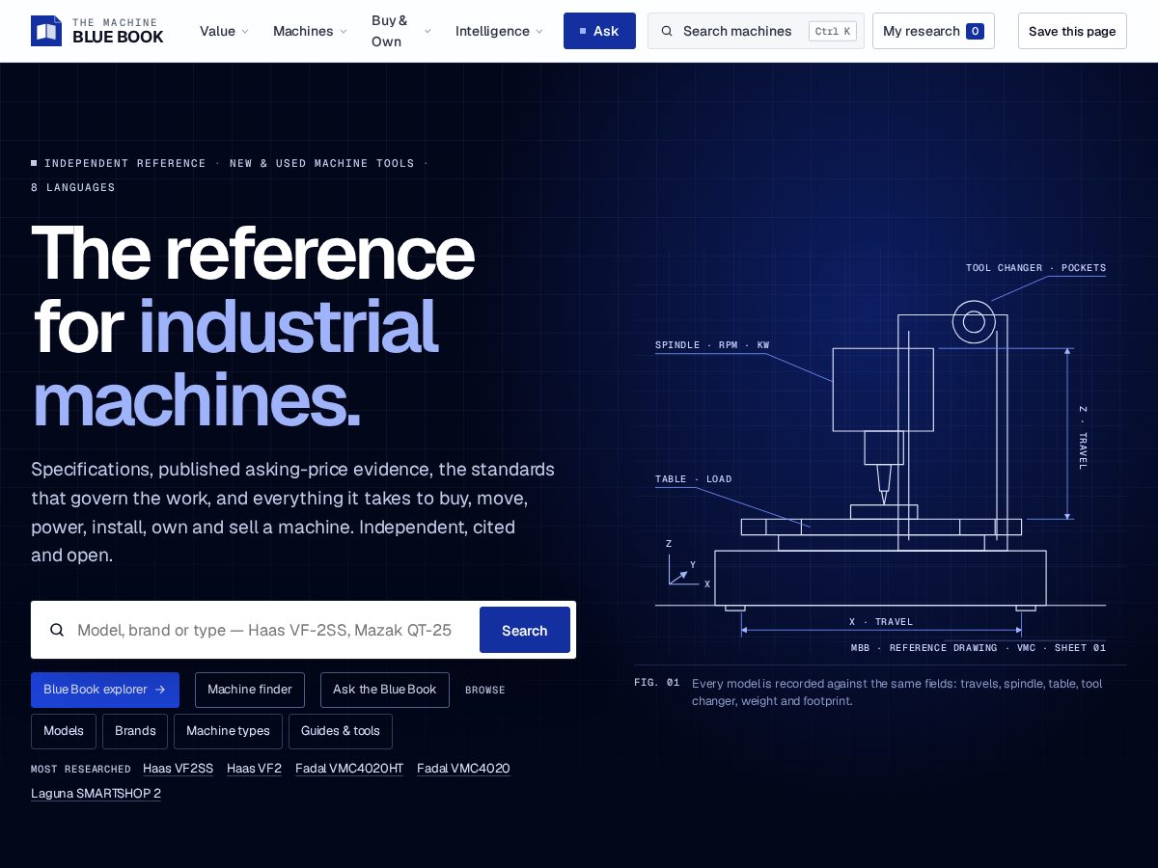1158x868 pixels.
Task: Open the Haas VF2 link
Action: click(254, 769)
